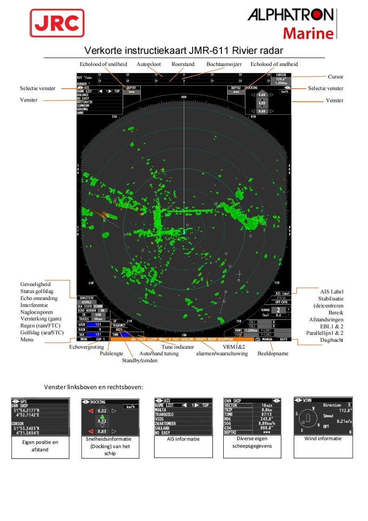Select BALANCE in AIS name list
The height and width of the screenshot is (521, 368).
(x=100, y=95)
